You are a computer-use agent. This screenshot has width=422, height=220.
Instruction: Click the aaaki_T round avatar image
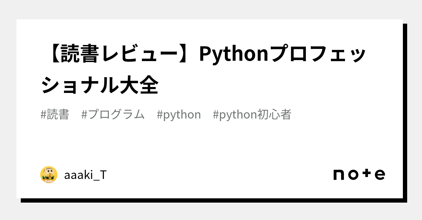[49, 175]
